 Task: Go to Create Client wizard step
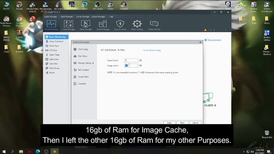tap(83, 77)
